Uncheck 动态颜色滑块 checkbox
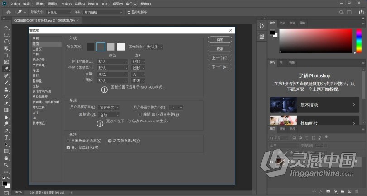The width and height of the screenshot is (367, 196). [110, 141]
